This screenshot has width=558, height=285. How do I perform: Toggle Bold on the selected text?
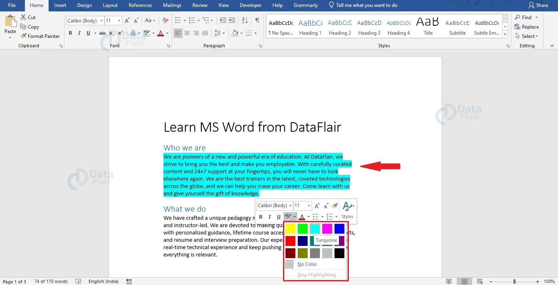coord(70,33)
